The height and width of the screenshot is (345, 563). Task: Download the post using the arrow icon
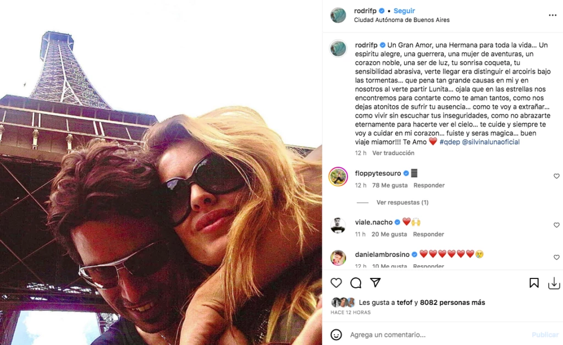click(554, 283)
